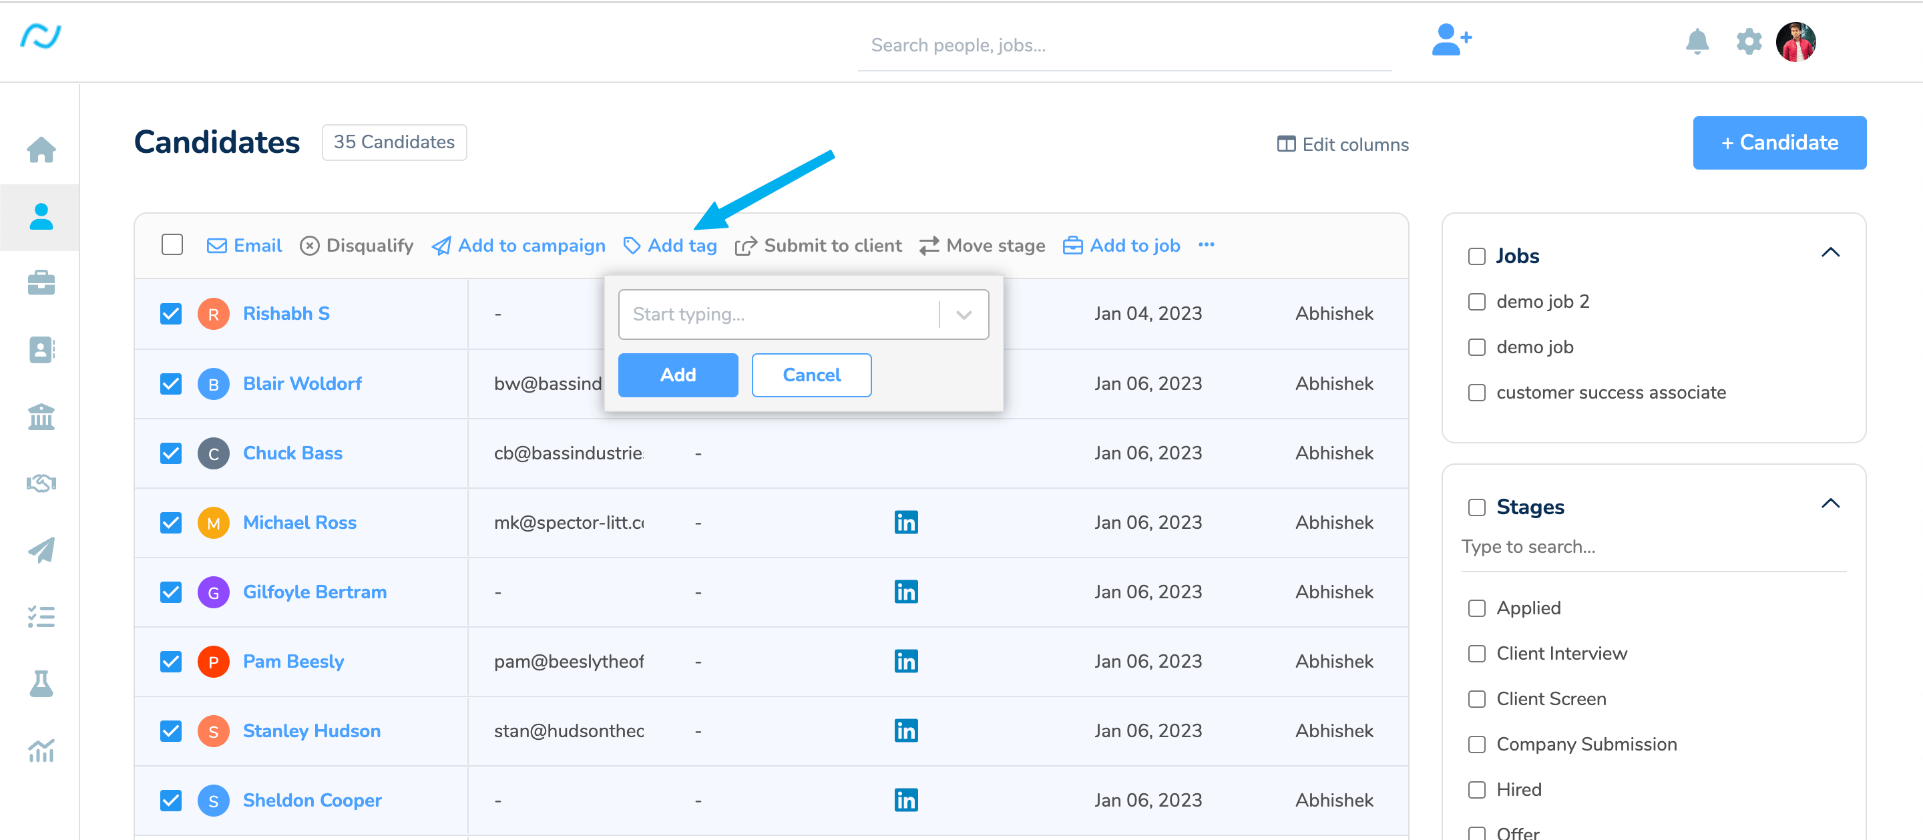Open the campaigns paper plane sidebar icon

pyautogui.click(x=41, y=550)
